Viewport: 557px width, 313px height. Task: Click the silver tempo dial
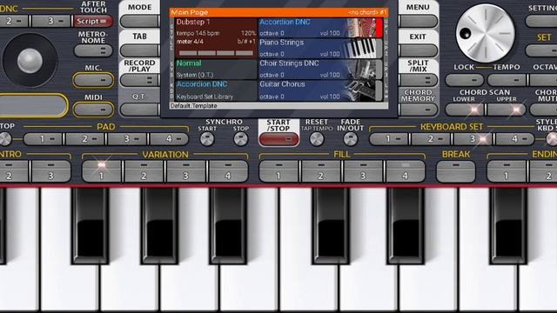tap(485, 33)
